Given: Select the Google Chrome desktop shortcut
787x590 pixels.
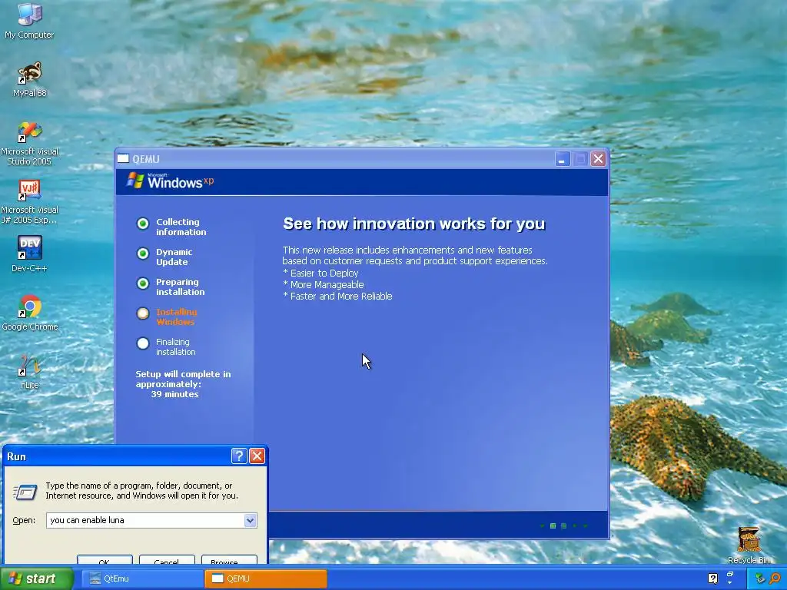Looking at the screenshot, I should (x=30, y=313).
